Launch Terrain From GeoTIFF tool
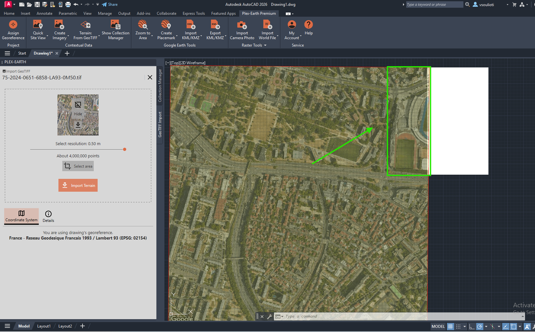The image size is (535, 332). coord(85,30)
